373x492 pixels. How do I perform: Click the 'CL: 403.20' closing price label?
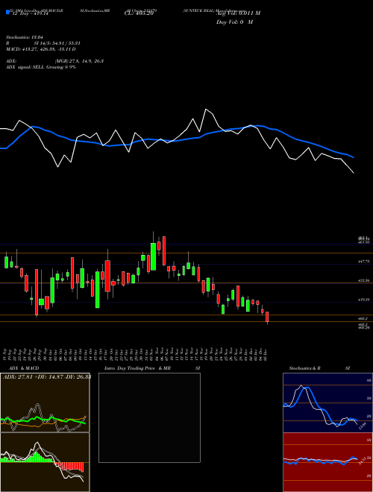139,13
